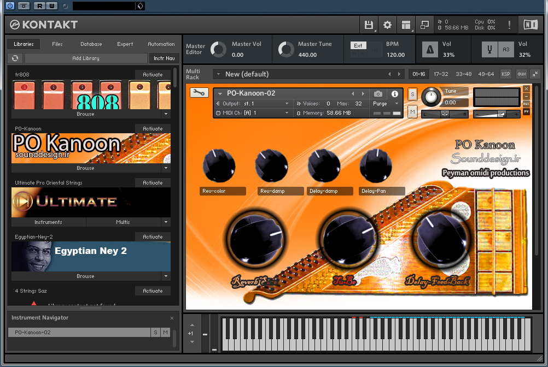Open the tr808 library dropdown arrow
This screenshot has height=367, width=548.
point(166,114)
